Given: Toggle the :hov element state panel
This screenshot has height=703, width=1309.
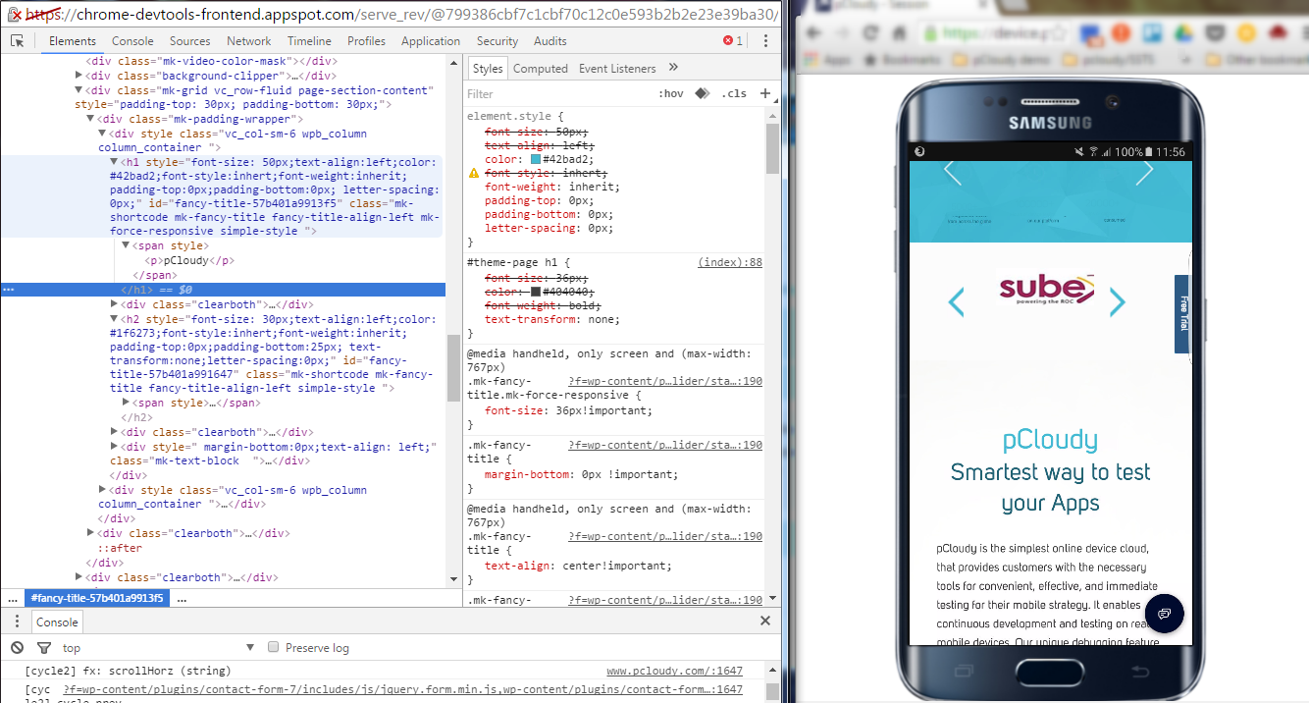Looking at the screenshot, I should (672, 94).
